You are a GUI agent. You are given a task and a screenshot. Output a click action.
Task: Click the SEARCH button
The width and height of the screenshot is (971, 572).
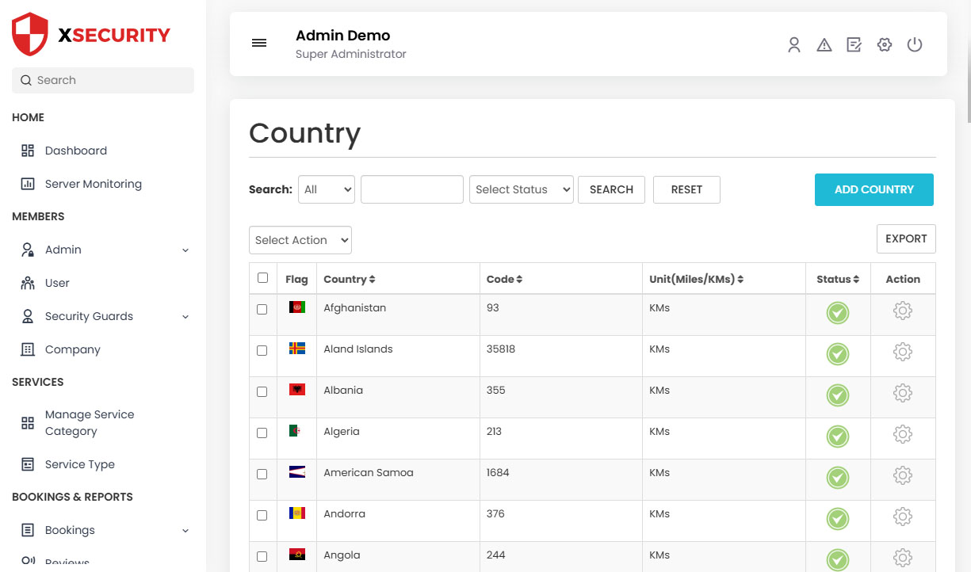611,189
